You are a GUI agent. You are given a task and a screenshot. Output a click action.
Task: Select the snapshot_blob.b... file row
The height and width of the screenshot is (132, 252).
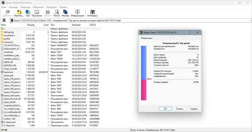[x=51, y=105]
